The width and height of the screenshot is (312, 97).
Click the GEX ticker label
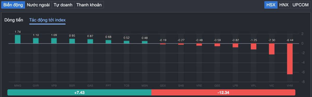click(x=163, y=86)
